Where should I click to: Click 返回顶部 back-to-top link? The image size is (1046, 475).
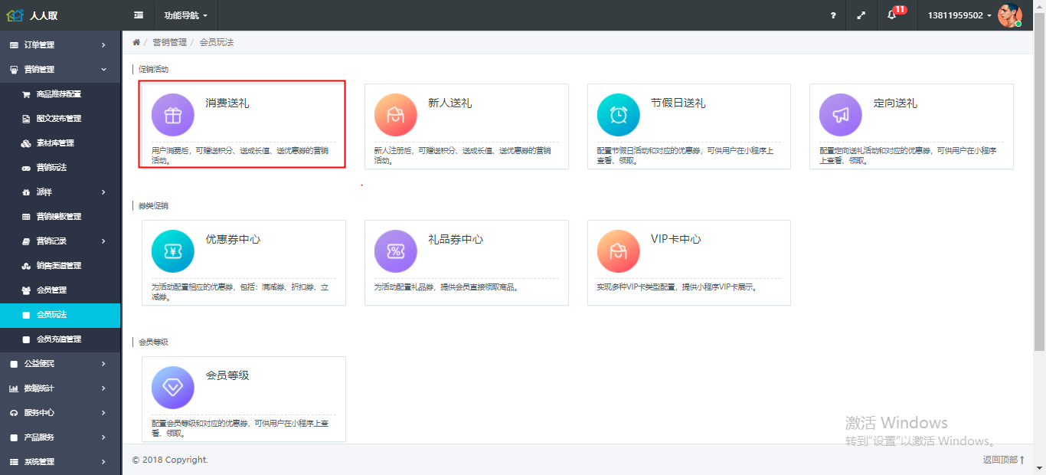[x=1003, y=460]
